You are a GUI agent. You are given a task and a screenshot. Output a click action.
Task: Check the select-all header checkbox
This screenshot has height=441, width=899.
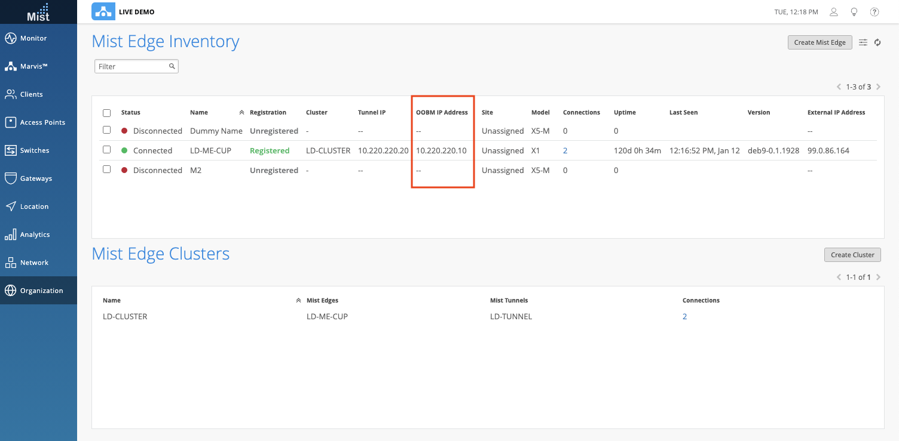(107, 113)
